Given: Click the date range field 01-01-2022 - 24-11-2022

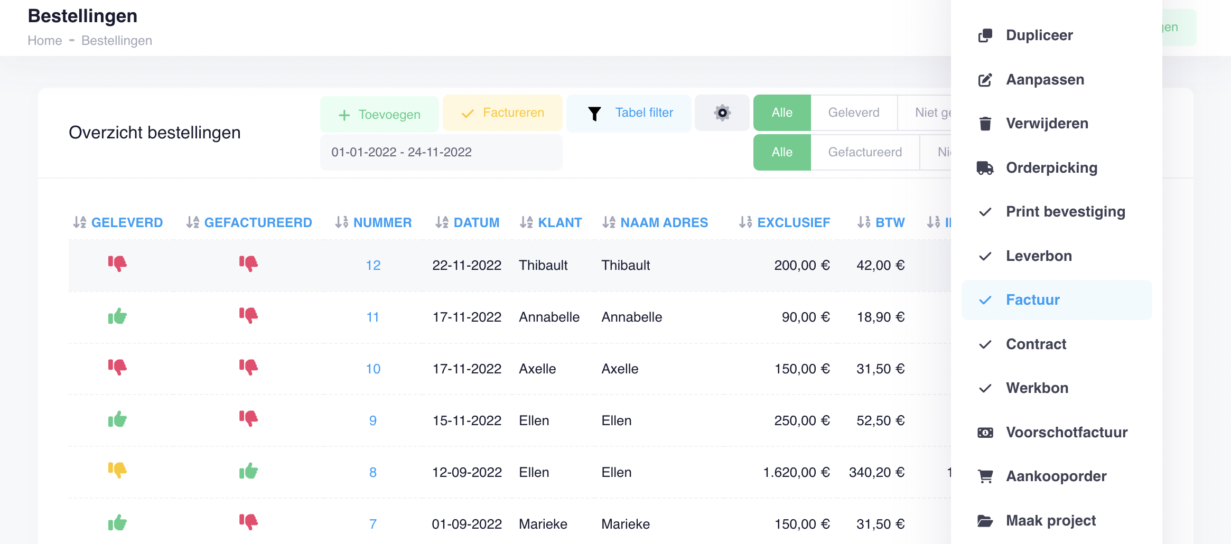Looking at the screenshot, I should tap(441, 152).
